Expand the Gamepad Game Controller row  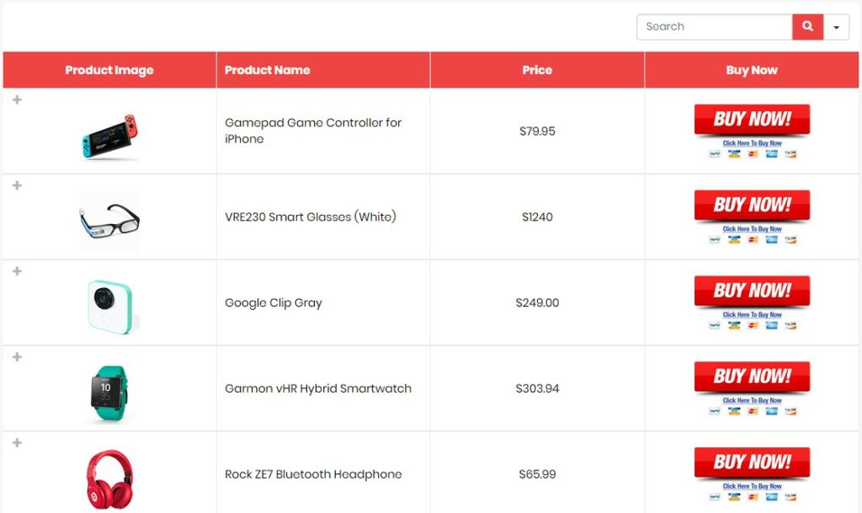[x=17, y=99]
